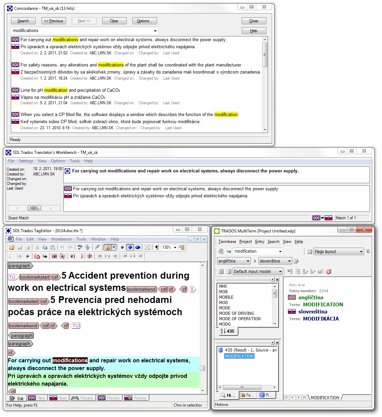Add a new entry in MultiTerm
The image size is (382, 417).
tap(290, 272)
